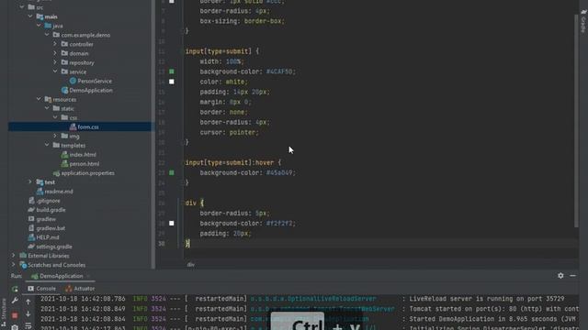The height and width of the screenshot is (330, 588).
Task: Collapse the service package
Action: coord(55,71)
